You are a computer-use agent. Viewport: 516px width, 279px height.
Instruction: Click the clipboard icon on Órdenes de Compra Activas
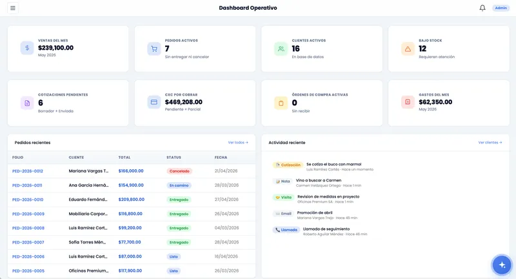(x=281, y=103)
